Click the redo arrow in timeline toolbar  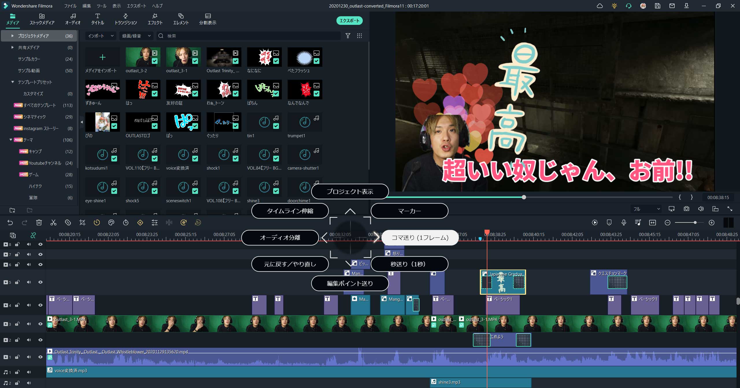pyautogui.click(x=25, y=222)
